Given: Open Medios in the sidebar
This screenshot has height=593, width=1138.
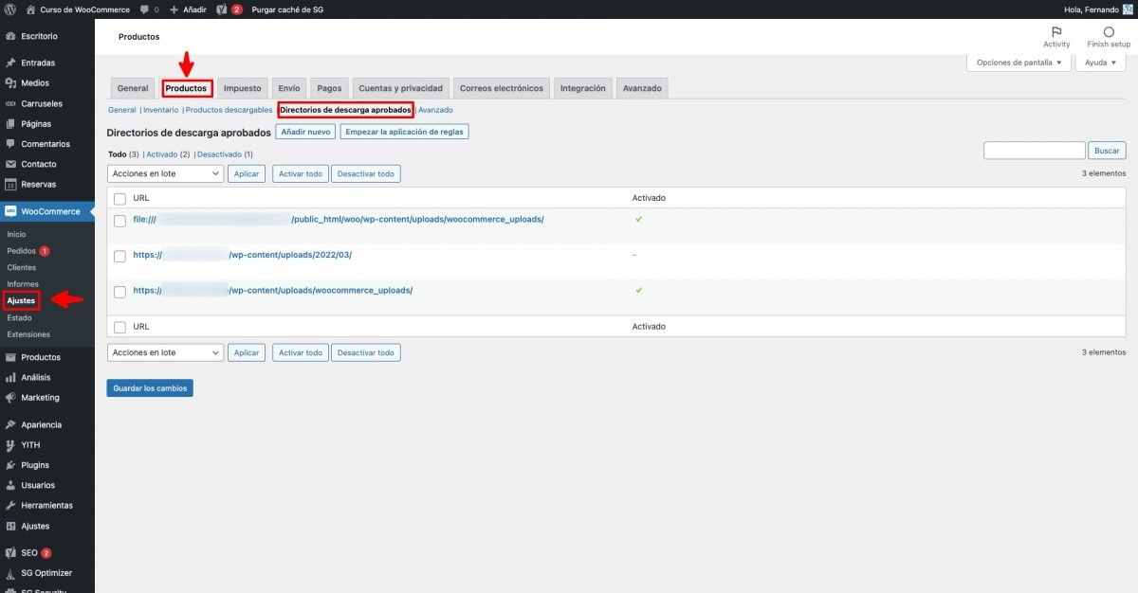Looking at the screenshot, I should pyautogui.click(x=34, y=83).
